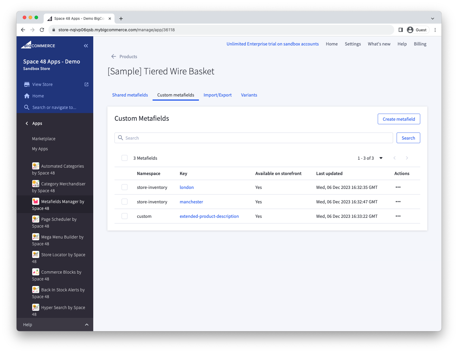Image resolution: width=458 pixels, height=353 pixels.
Task: Open actions menu for manchester metafield
Action: coord(398,202)
